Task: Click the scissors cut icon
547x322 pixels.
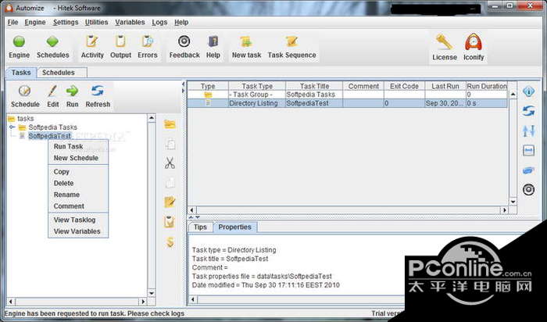Action: [170, 163]
